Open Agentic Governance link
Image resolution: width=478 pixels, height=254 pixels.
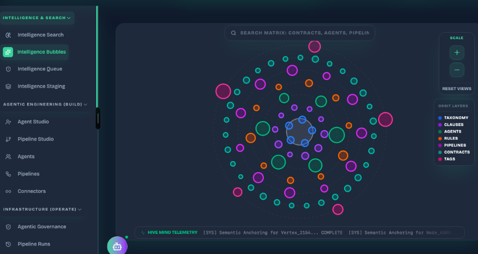pyautogui.click(x=42, y=226)
